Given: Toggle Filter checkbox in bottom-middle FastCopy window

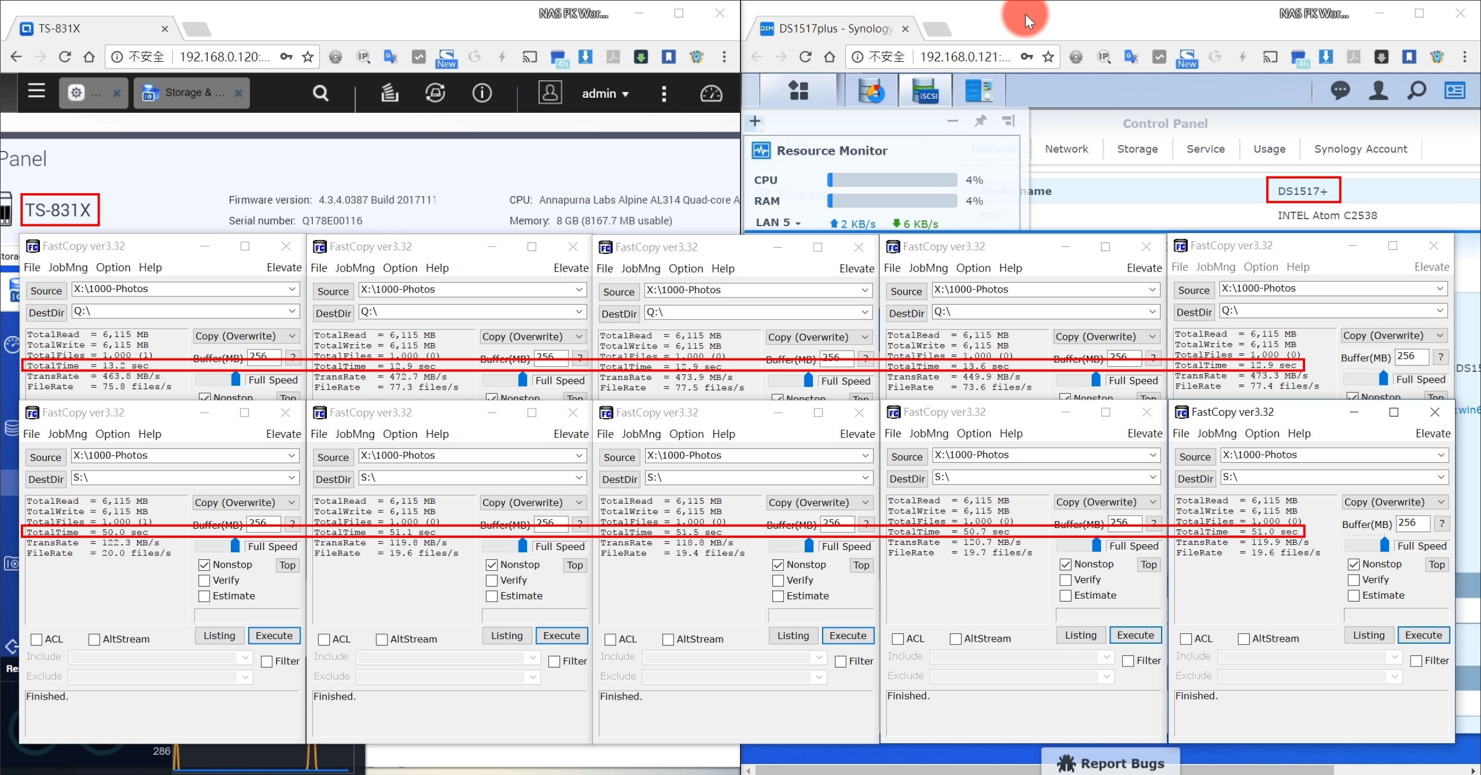Looking at the screenshot, I should 841,661.
